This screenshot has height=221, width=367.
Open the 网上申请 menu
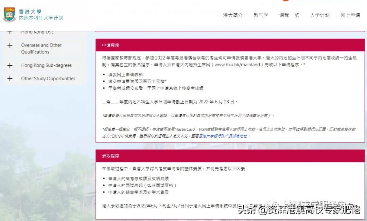[350, 15]
